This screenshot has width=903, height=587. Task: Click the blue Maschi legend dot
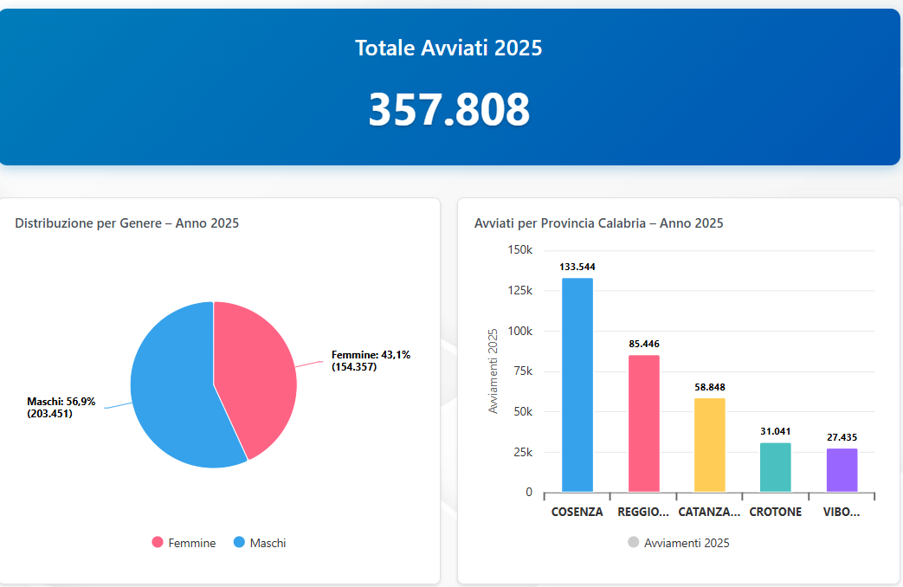tap(239, 542)
